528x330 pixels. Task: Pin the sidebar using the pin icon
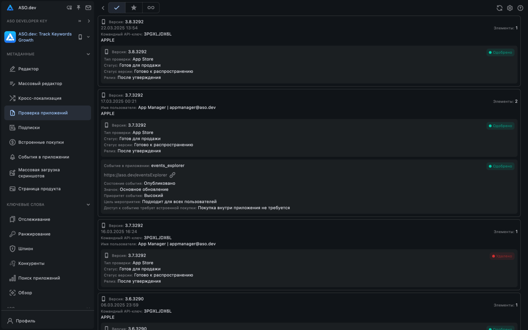point(78,8)
